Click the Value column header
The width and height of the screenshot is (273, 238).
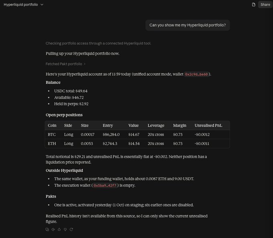[134, 126]
